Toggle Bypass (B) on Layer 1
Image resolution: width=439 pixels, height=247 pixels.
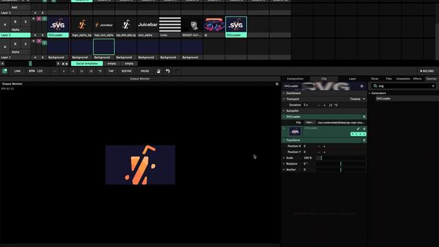15,44
